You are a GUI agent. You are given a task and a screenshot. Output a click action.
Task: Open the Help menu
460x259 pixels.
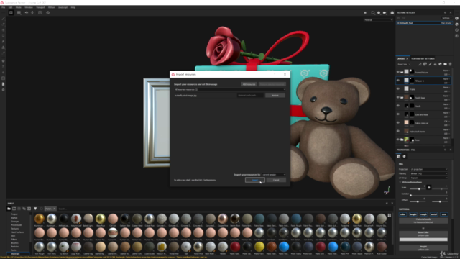coord(73,7)
